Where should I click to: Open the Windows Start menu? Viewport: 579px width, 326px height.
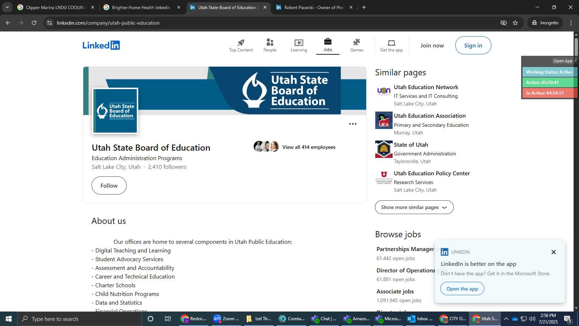coord(9,319)
